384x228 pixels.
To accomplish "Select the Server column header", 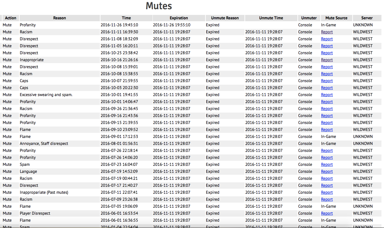I will tap(367, 18).
